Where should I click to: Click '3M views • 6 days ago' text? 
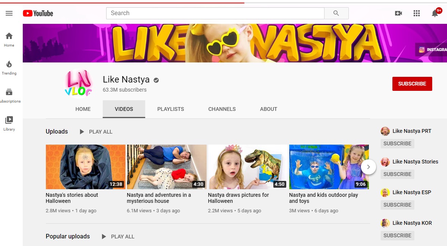click(314, 211)
